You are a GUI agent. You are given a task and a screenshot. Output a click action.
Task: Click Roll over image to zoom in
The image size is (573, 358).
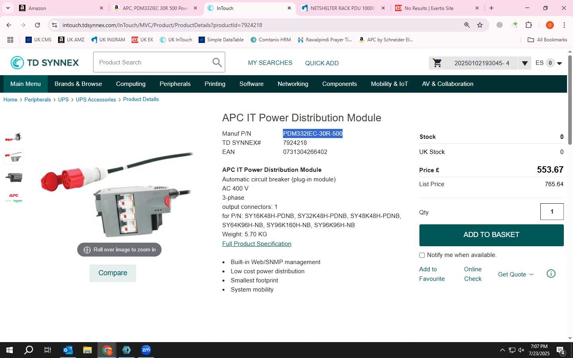(x=119, y=250)
